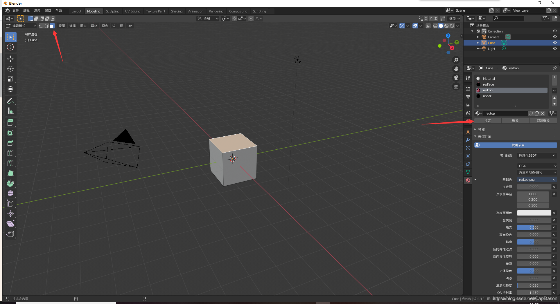This screenshot has width=560, height=304.
Task: Select the Inset Faces tool
Action: (x=10, y=133)
